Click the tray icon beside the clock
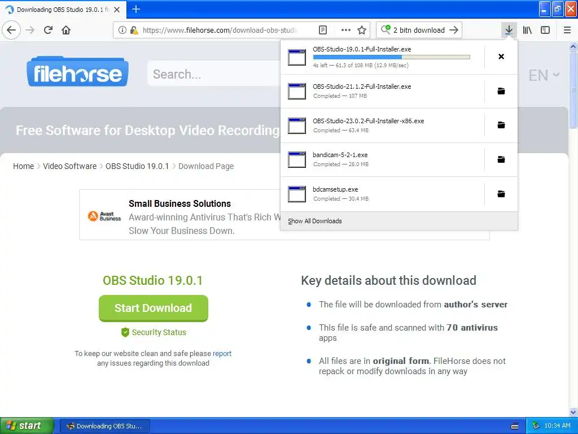The image size is (578, 434). click(536, 426)
